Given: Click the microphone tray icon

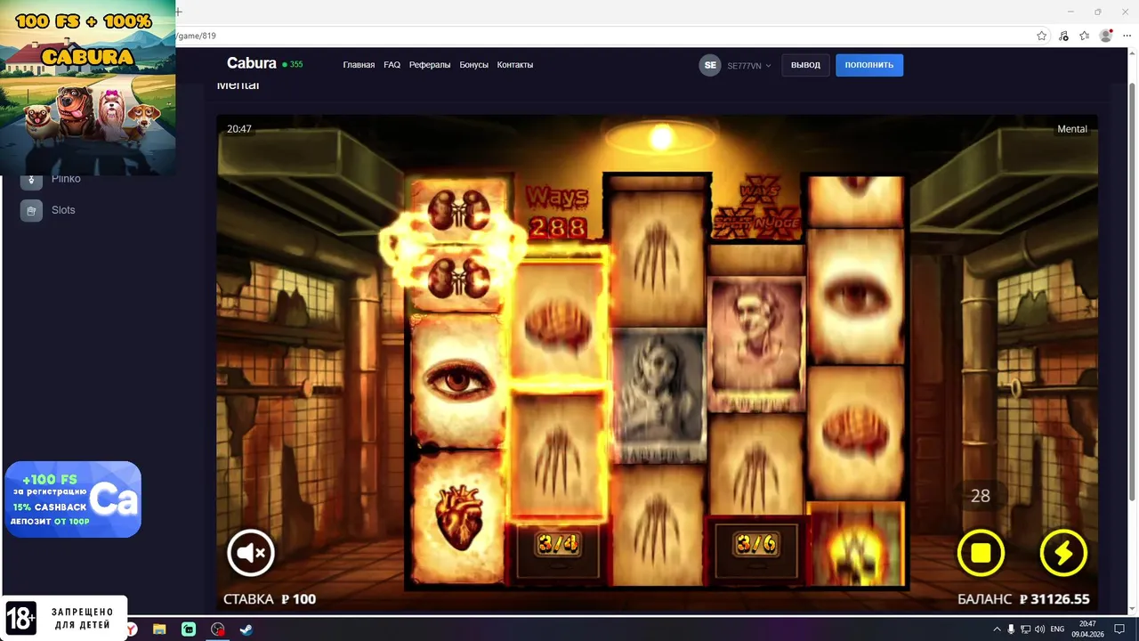Looking at the screenshot, I should (1011, 629).
